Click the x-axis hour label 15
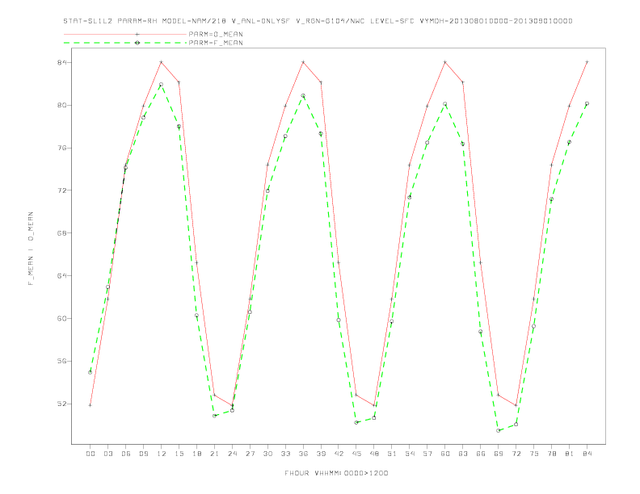The height and width of the screenshot is (494, 640). pos(179,454)
